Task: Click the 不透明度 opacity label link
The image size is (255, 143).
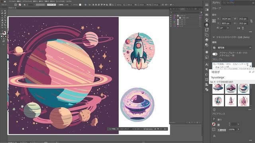Action: click(x=222, y=130)
